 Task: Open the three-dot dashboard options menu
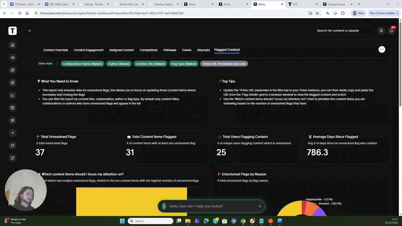click(x=382, y=49)
